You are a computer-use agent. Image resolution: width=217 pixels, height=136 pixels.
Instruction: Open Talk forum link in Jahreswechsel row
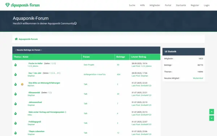pyautogui.click(x=85, y=104)
